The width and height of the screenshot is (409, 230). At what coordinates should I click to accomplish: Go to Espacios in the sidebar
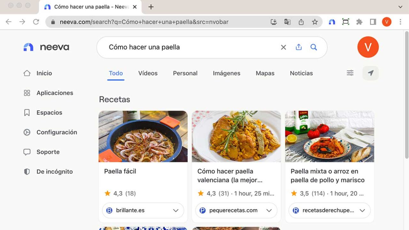click(49, 112)
